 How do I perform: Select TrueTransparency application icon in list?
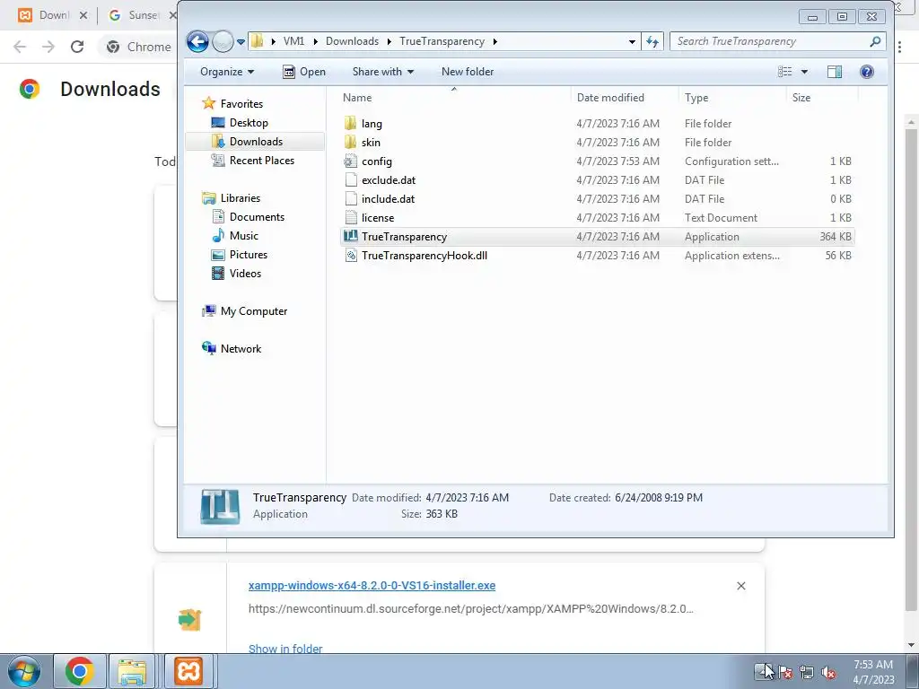point(351,236)
